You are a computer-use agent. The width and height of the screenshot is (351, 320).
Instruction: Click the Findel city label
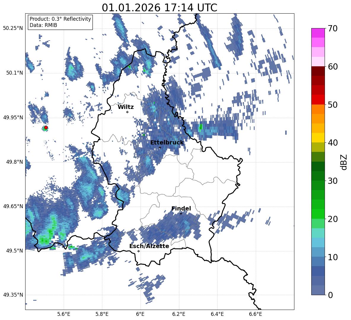(x=181, y=208)
